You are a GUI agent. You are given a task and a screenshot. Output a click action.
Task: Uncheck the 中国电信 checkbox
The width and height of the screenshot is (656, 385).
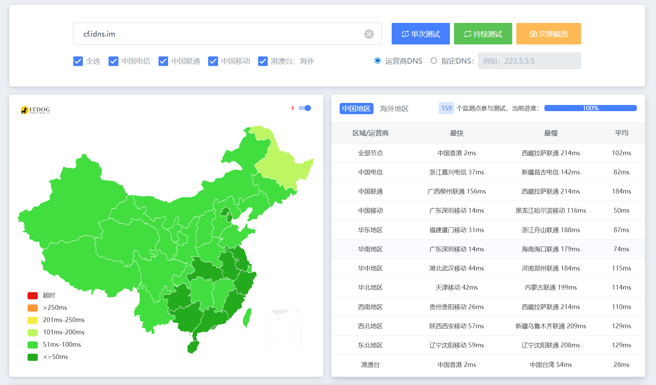point(113,61)
